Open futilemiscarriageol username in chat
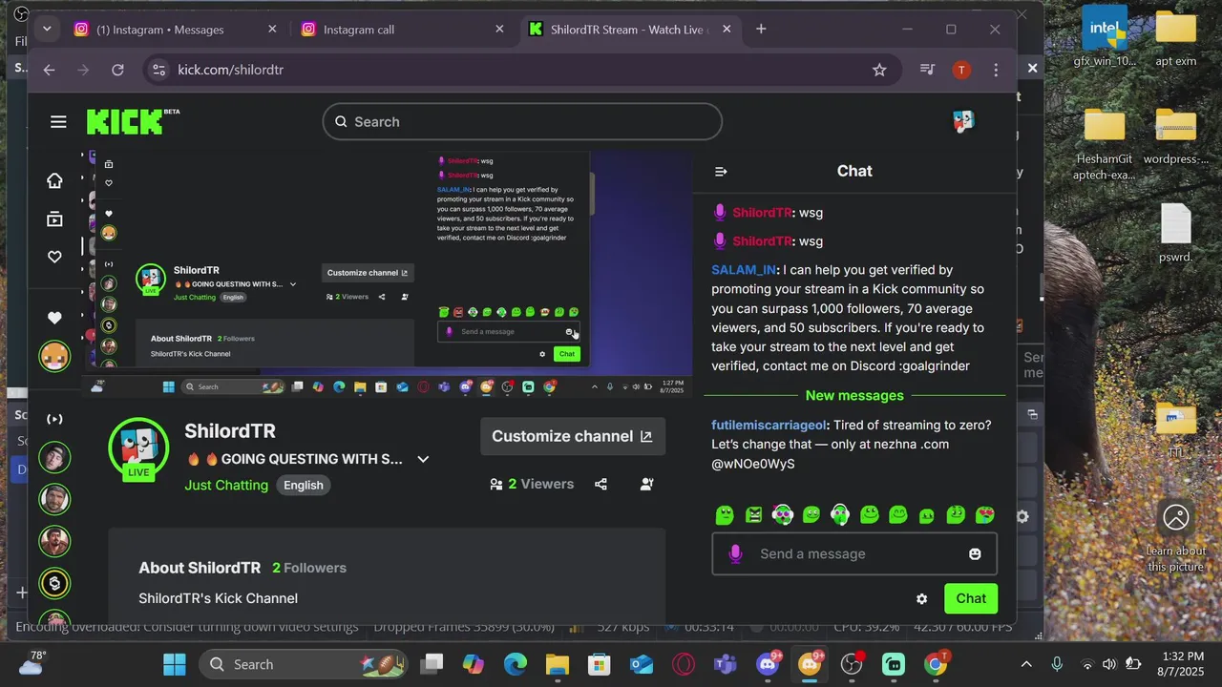This screenshot has height=687, width=1222. tap(769, 426)
